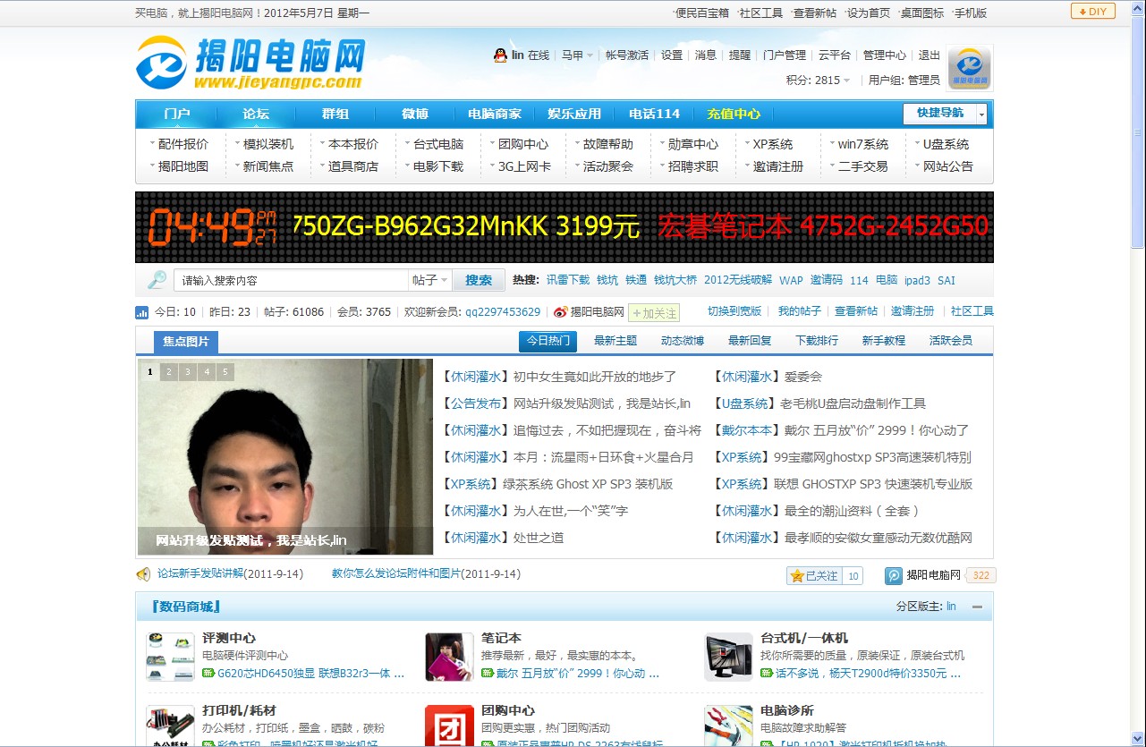Image resolution: width=1146 pixels, height=747 pixels.
Task: Select slide 3 of the focus image
Action: pos(188,372)
